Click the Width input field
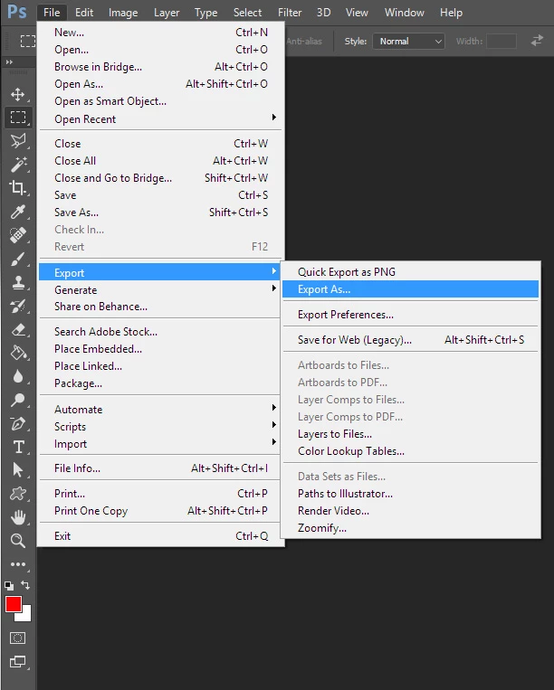This screenshot has height=690, width=554. [x=501, y=42]
